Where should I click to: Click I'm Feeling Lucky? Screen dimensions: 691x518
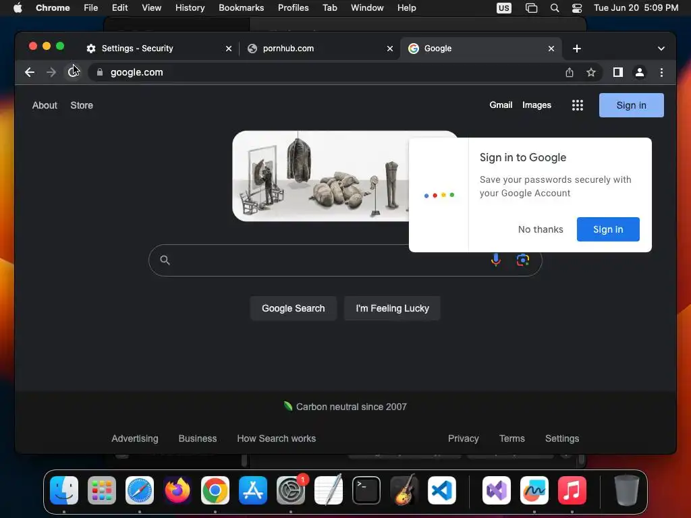click(x=392, y=308)
